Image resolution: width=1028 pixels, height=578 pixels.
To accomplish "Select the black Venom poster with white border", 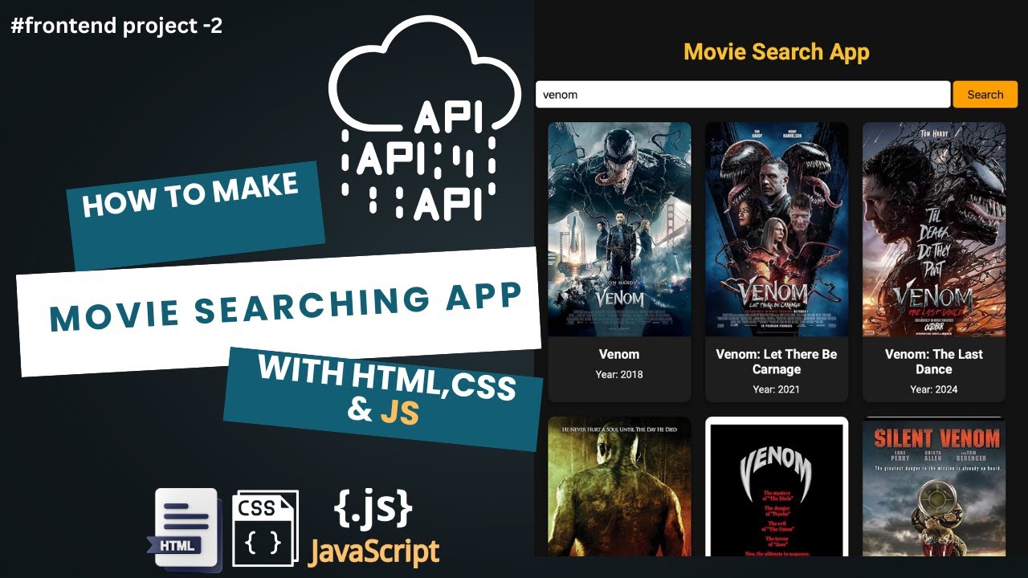I will pyautogui.click(x=777, y=486).
